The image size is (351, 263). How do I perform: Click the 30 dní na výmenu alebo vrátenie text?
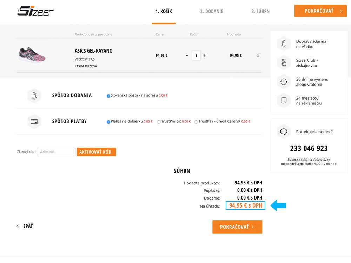click(312, 82)
